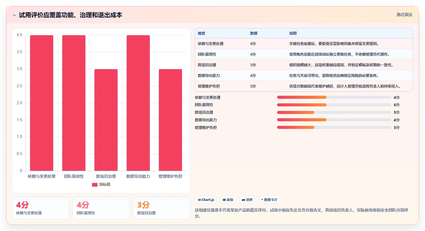The width and height of the screenshot is (425, 231).
Task: Click the 维度 table column header
Action: pos(201,33)
